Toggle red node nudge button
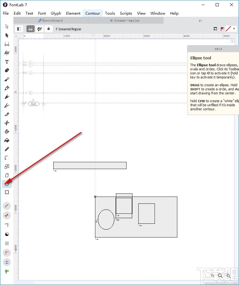This screenshot has width=239, height=285. pos(7,215)
